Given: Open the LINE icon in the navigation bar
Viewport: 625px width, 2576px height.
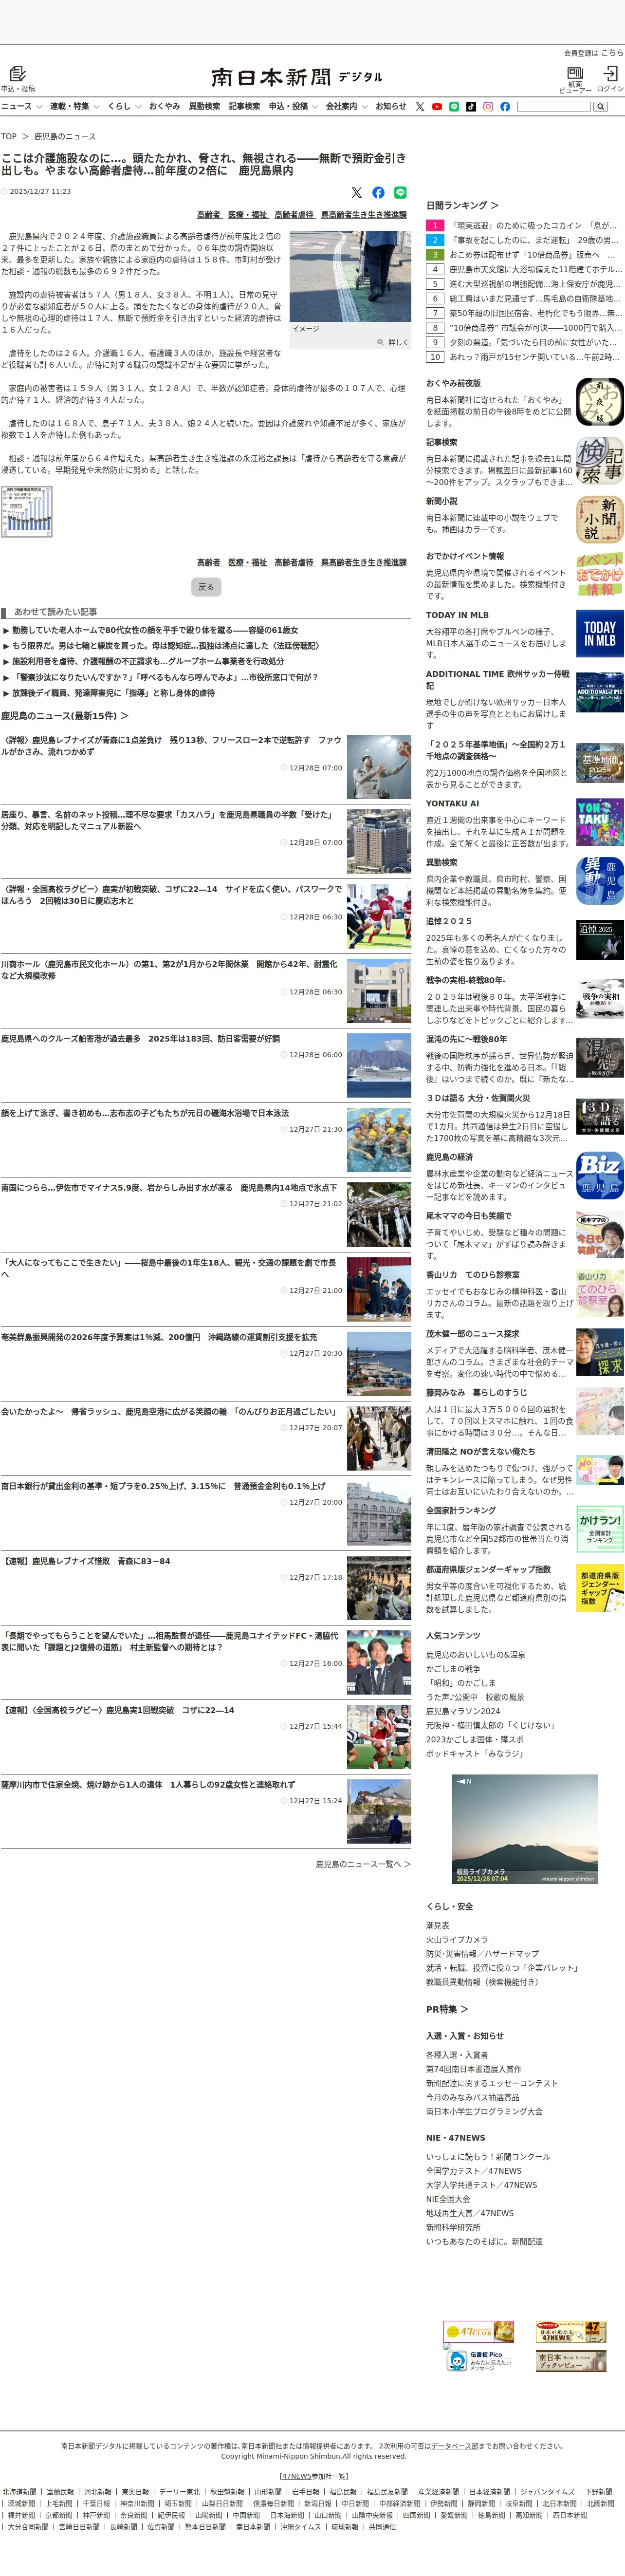Looking at the screenshot, I should tap(454, 106).
